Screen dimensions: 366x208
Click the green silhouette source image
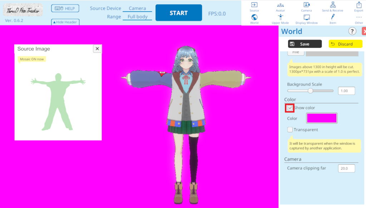click(x=58, y=102)
